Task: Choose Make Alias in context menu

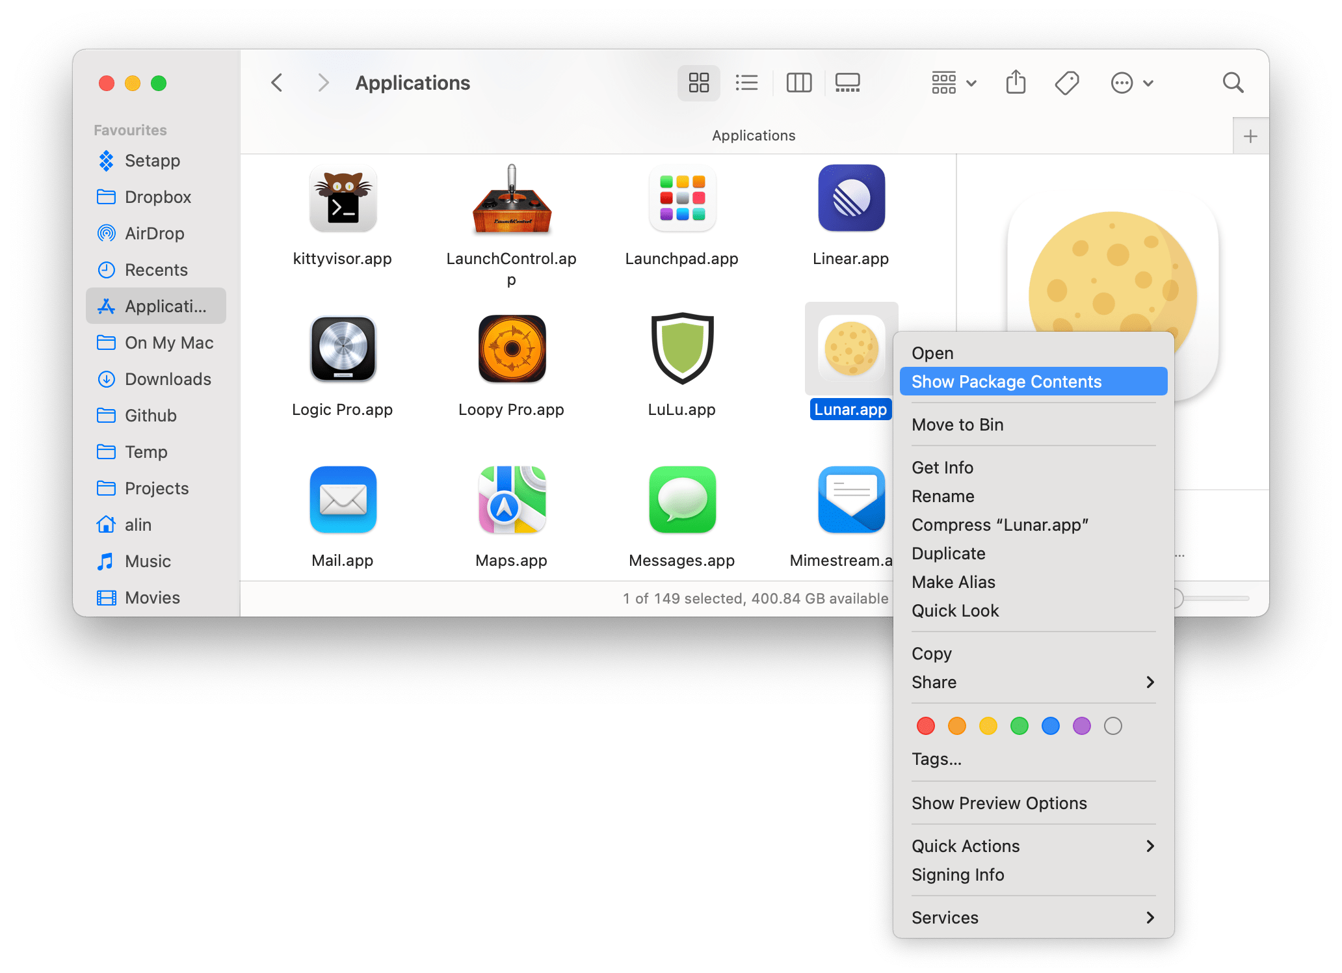Action: tap(1033, 582)
